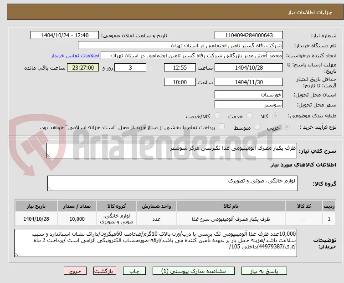Click the response deadline date 1404/10/28 field
344x283 pixels.
pyautogui.click(x=249, y=67)
